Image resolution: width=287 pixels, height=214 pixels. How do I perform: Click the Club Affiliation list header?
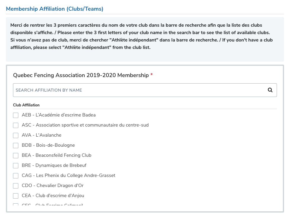(x=26, y=105)
